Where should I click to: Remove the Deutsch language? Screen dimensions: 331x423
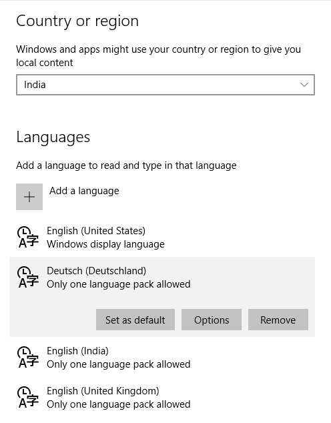click(278, 320)
